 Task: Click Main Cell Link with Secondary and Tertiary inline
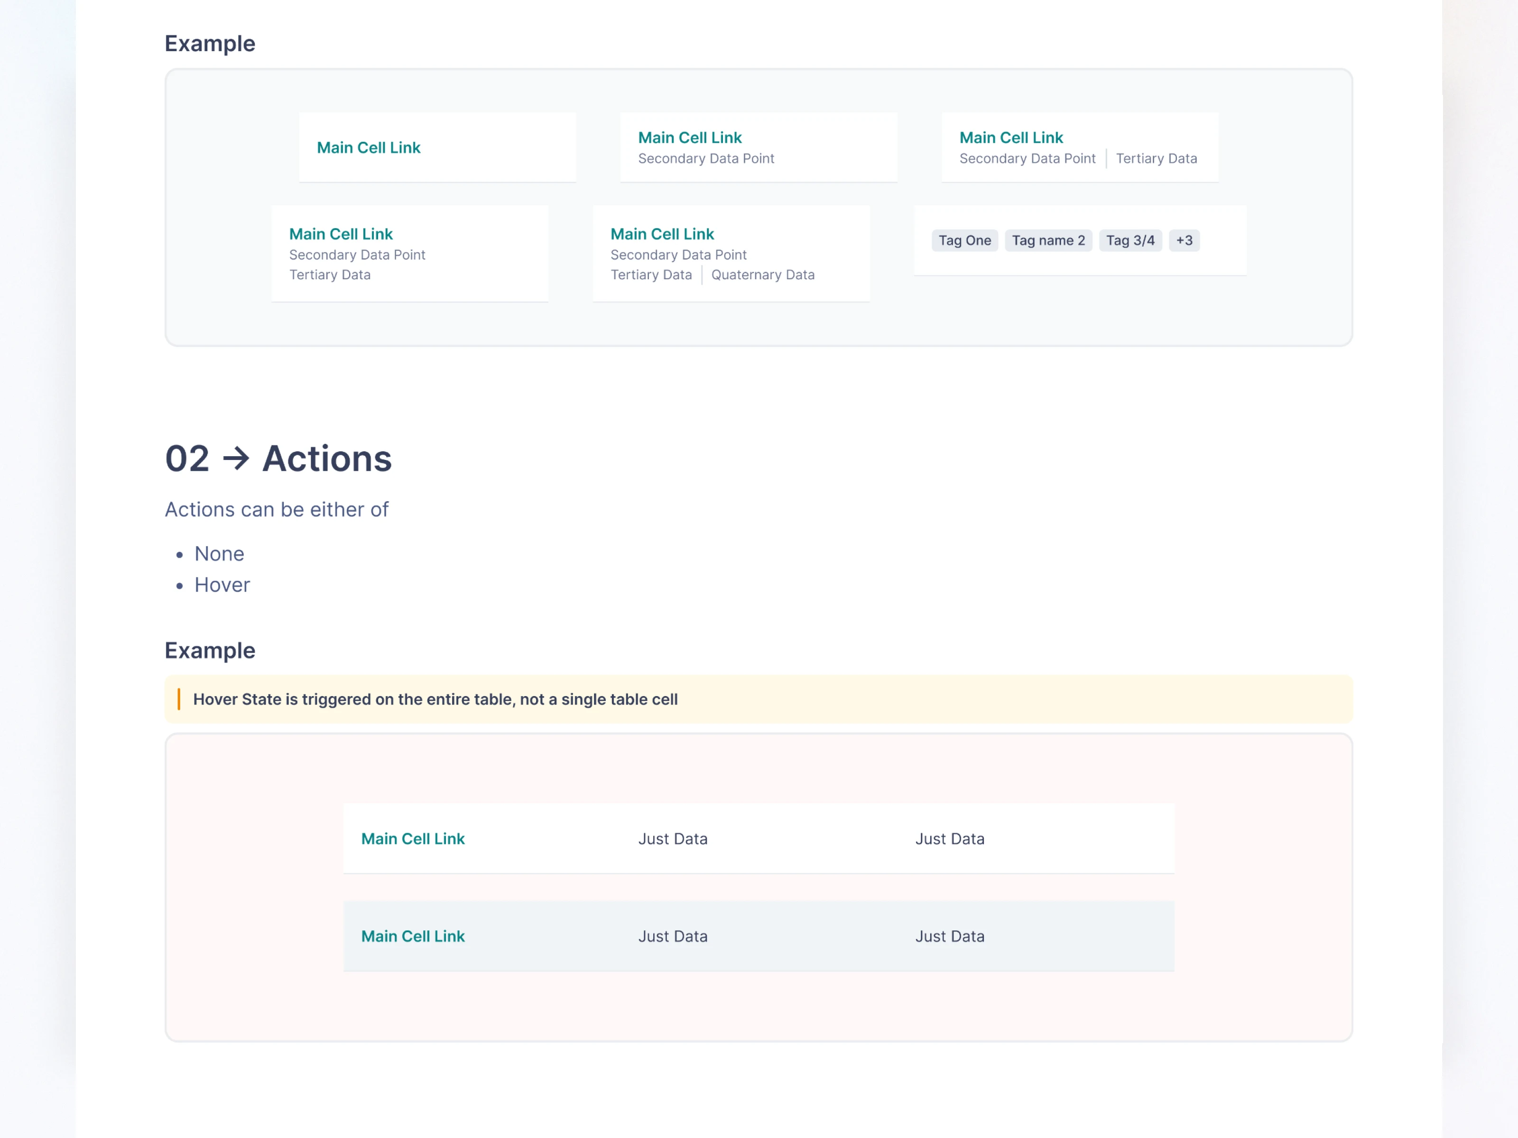tap(1011, 138)
